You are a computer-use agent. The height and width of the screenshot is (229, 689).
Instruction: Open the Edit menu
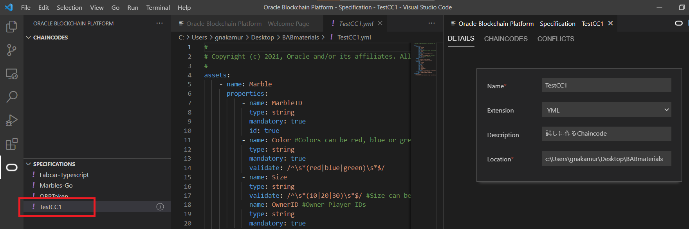[x=43, y=7]
